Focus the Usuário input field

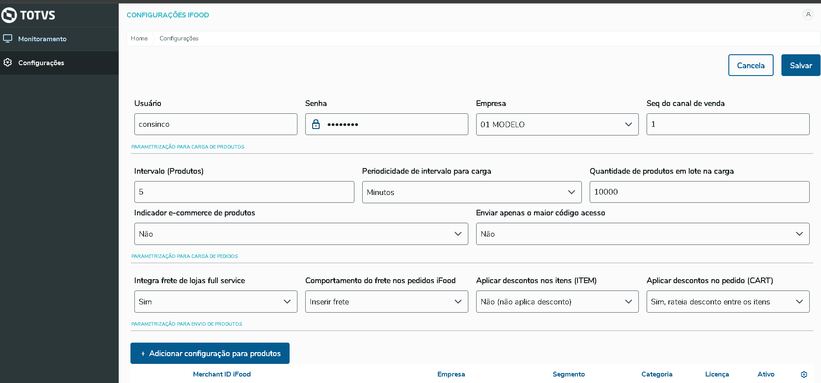[216, 124]
